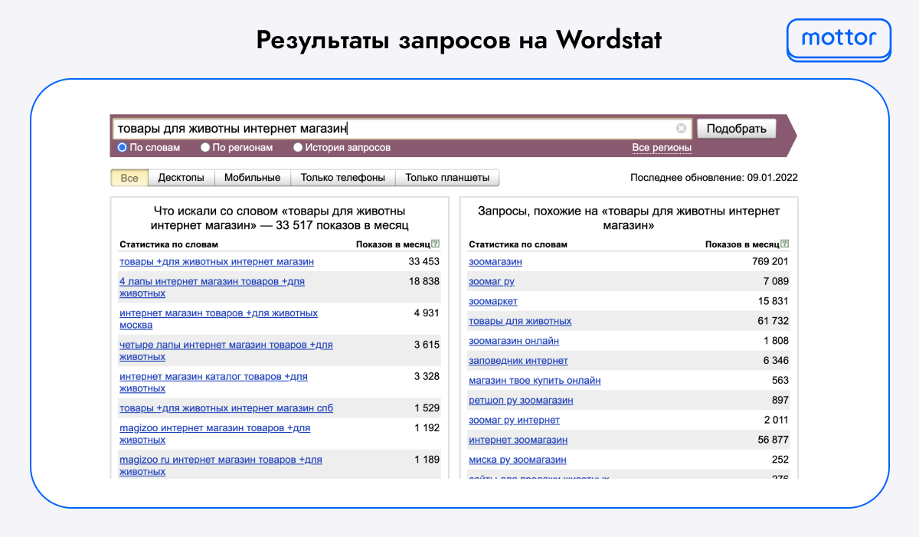Open the 'зоомаг ру интернет' query

click(514, 421)
